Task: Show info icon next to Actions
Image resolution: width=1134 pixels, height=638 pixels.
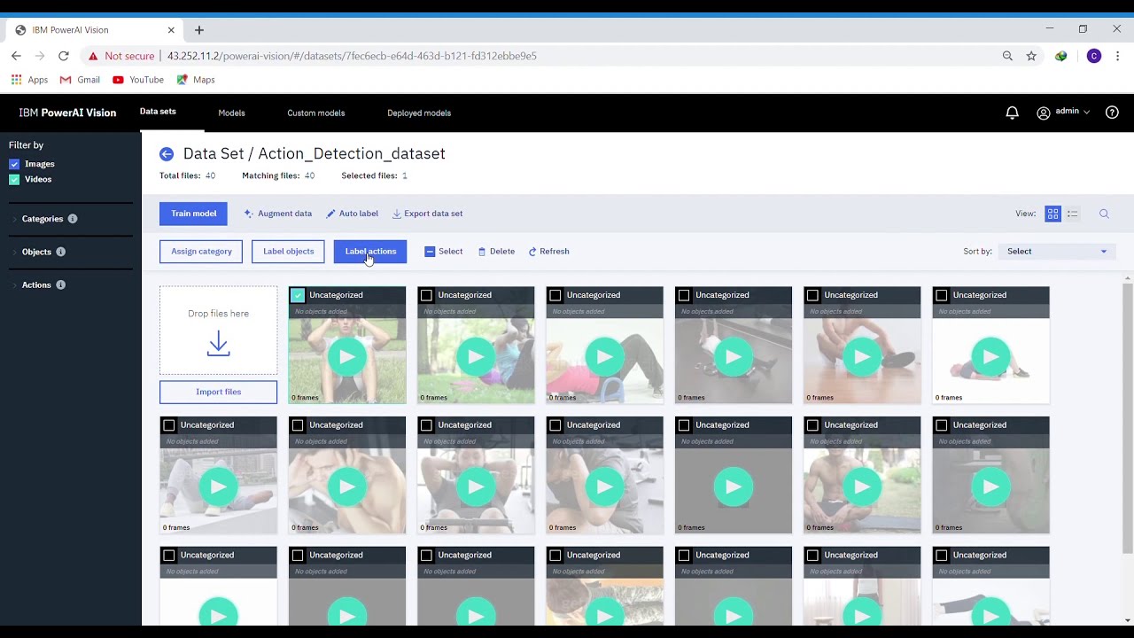Action: 61,284
